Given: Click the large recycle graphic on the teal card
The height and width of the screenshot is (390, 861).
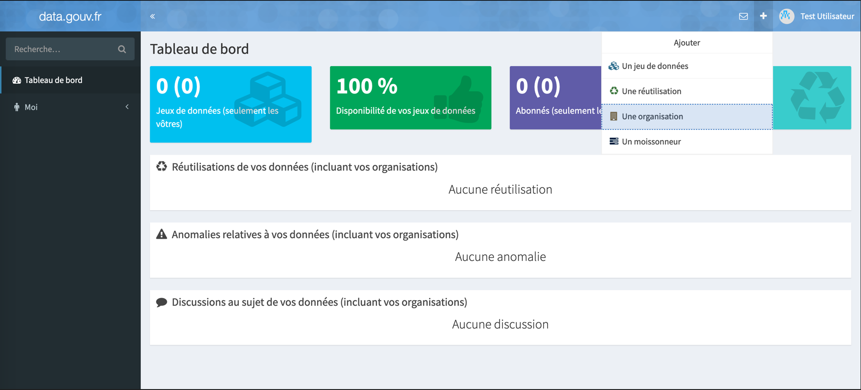Looking at the screenshot, I should (x=817, y=97).
